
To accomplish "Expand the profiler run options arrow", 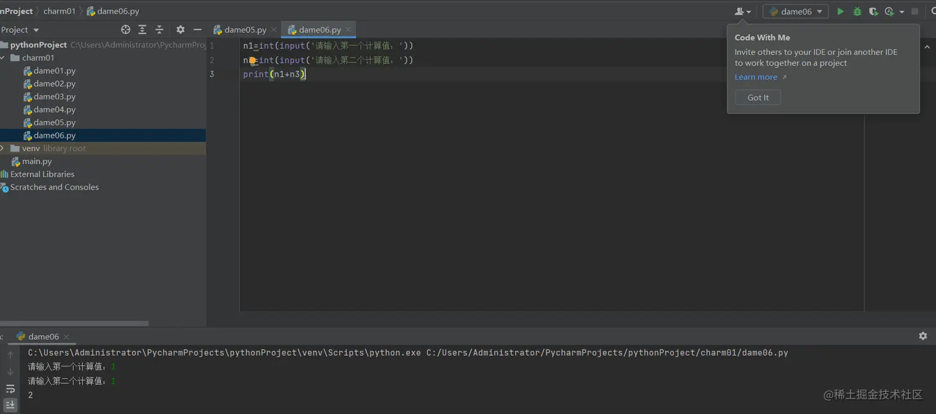I will (x=901, y=12).
